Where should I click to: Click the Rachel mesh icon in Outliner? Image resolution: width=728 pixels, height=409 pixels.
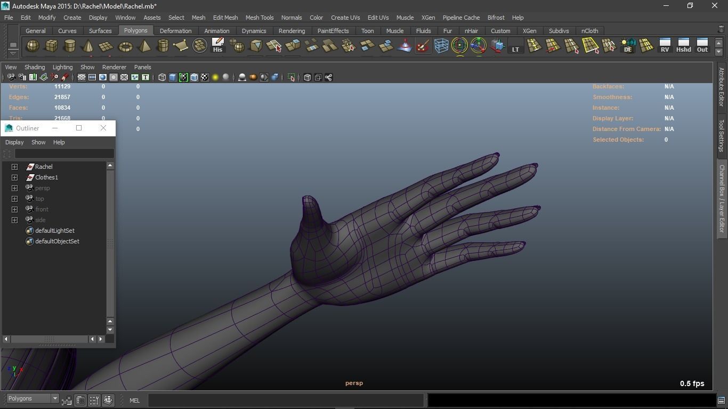point(30,167)
